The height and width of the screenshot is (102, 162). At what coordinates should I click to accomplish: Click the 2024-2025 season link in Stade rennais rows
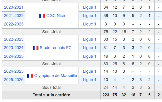(14, 56)
